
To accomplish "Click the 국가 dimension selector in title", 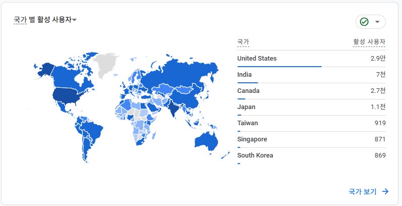I will point(20,20).
